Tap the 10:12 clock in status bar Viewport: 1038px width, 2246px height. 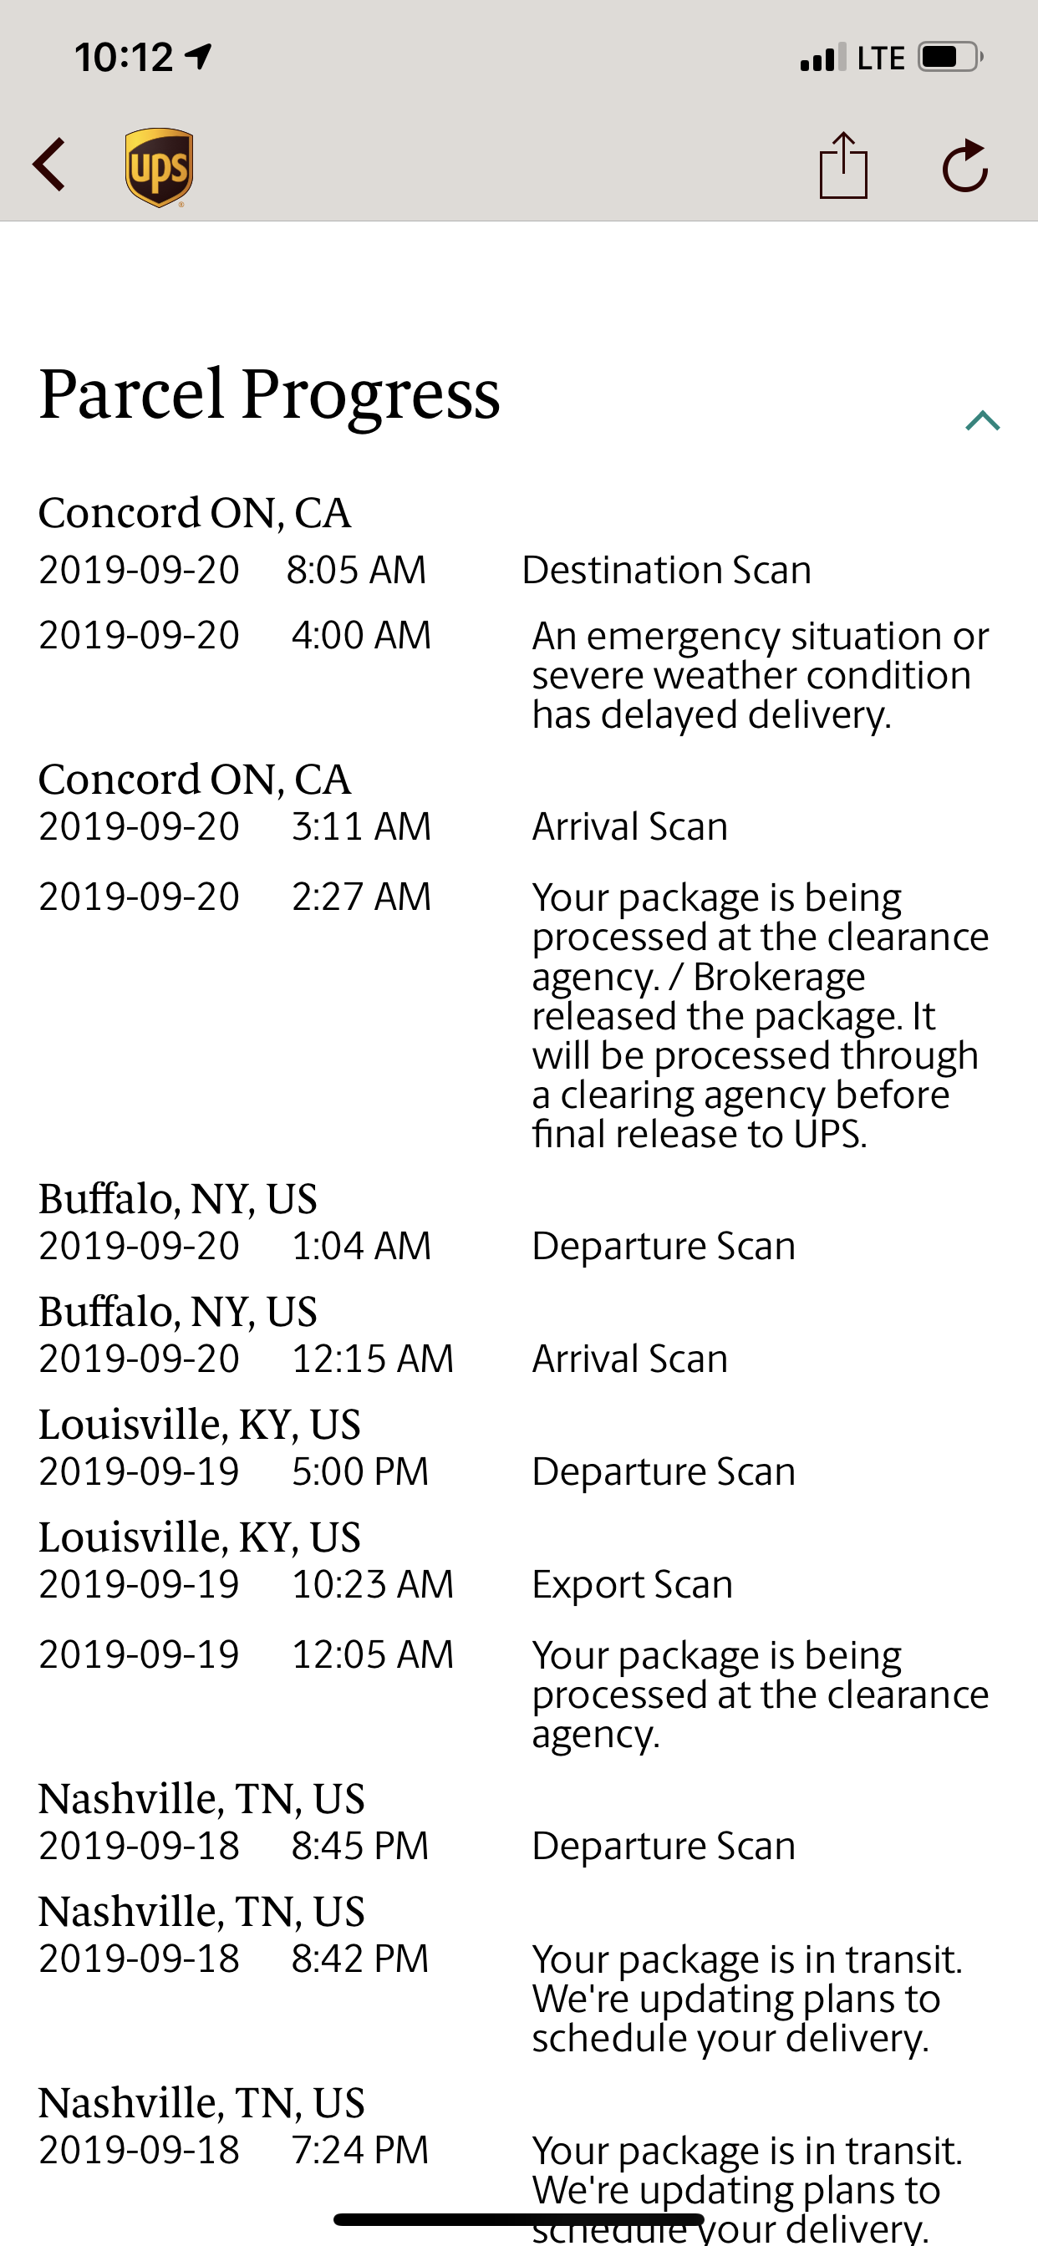[x=124, y=58]
